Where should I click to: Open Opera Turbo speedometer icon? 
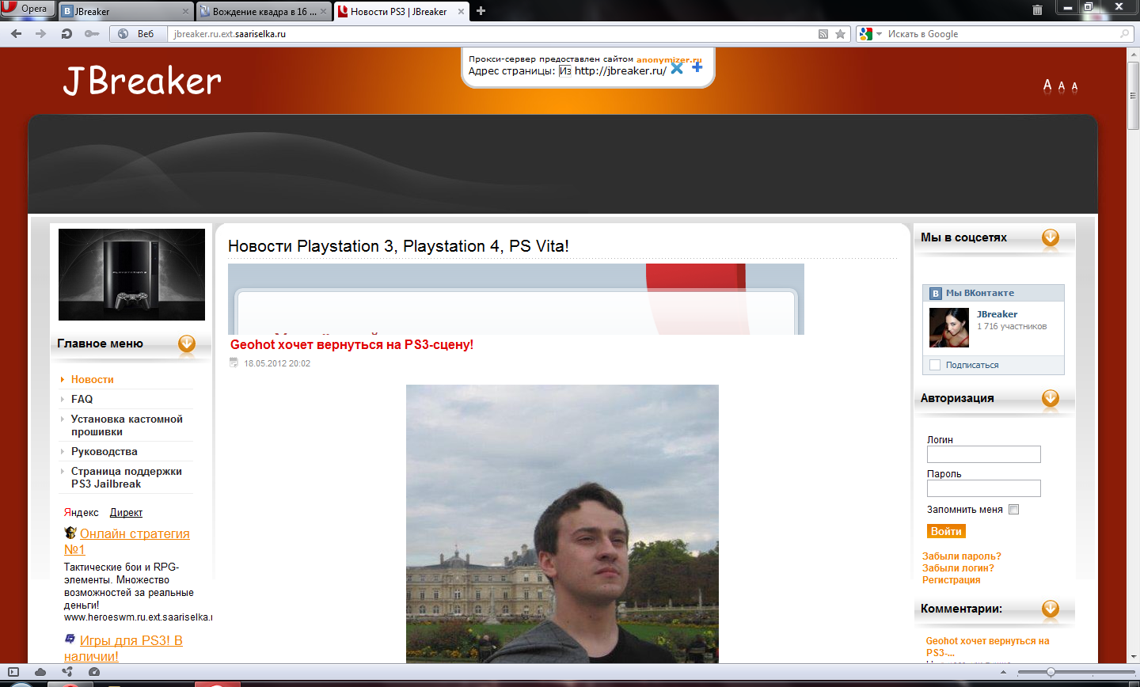pyautogui.click(x=94, y=672)
